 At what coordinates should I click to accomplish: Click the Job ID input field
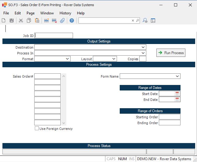coord(54,35)
